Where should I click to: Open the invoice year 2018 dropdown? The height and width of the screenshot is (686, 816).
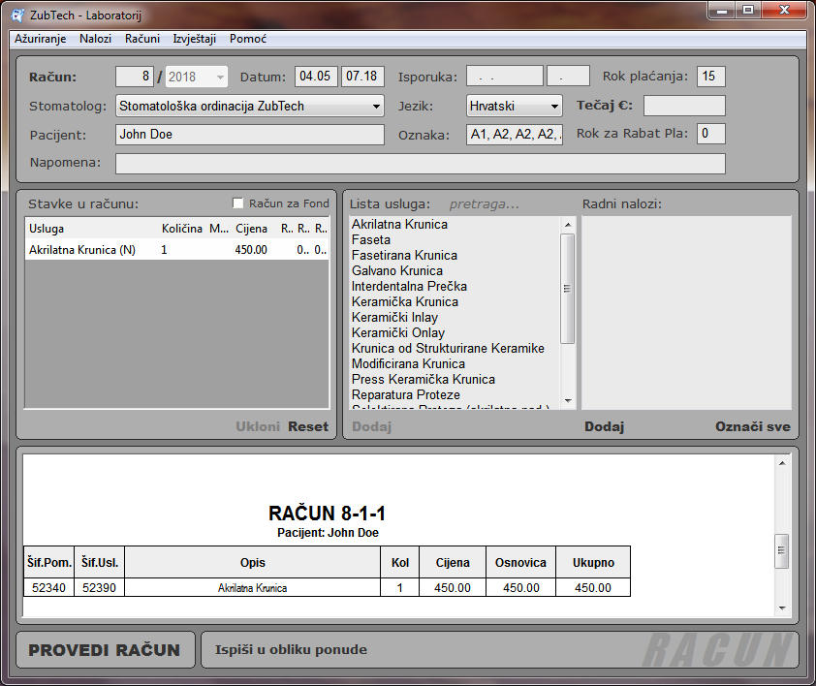coord(220,78)
